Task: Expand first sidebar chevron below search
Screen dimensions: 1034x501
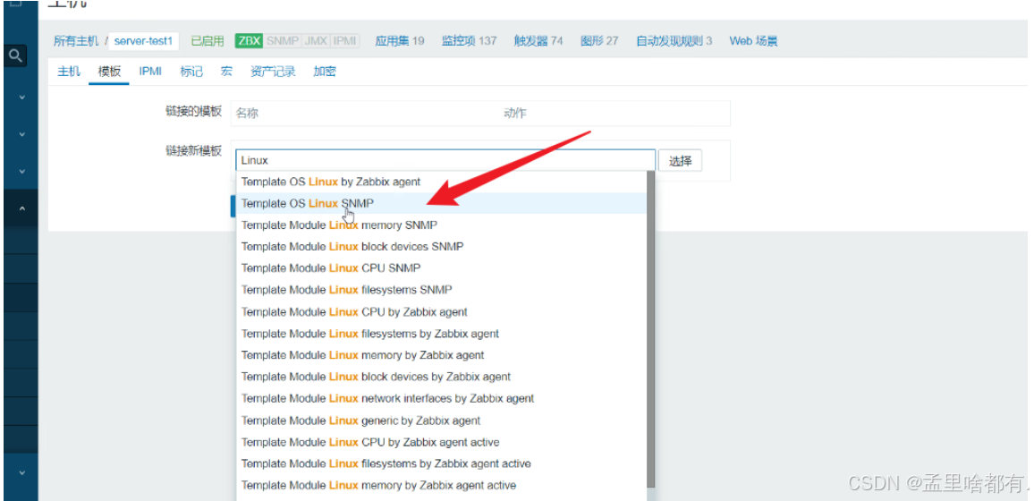Action: tap(21, 97)
